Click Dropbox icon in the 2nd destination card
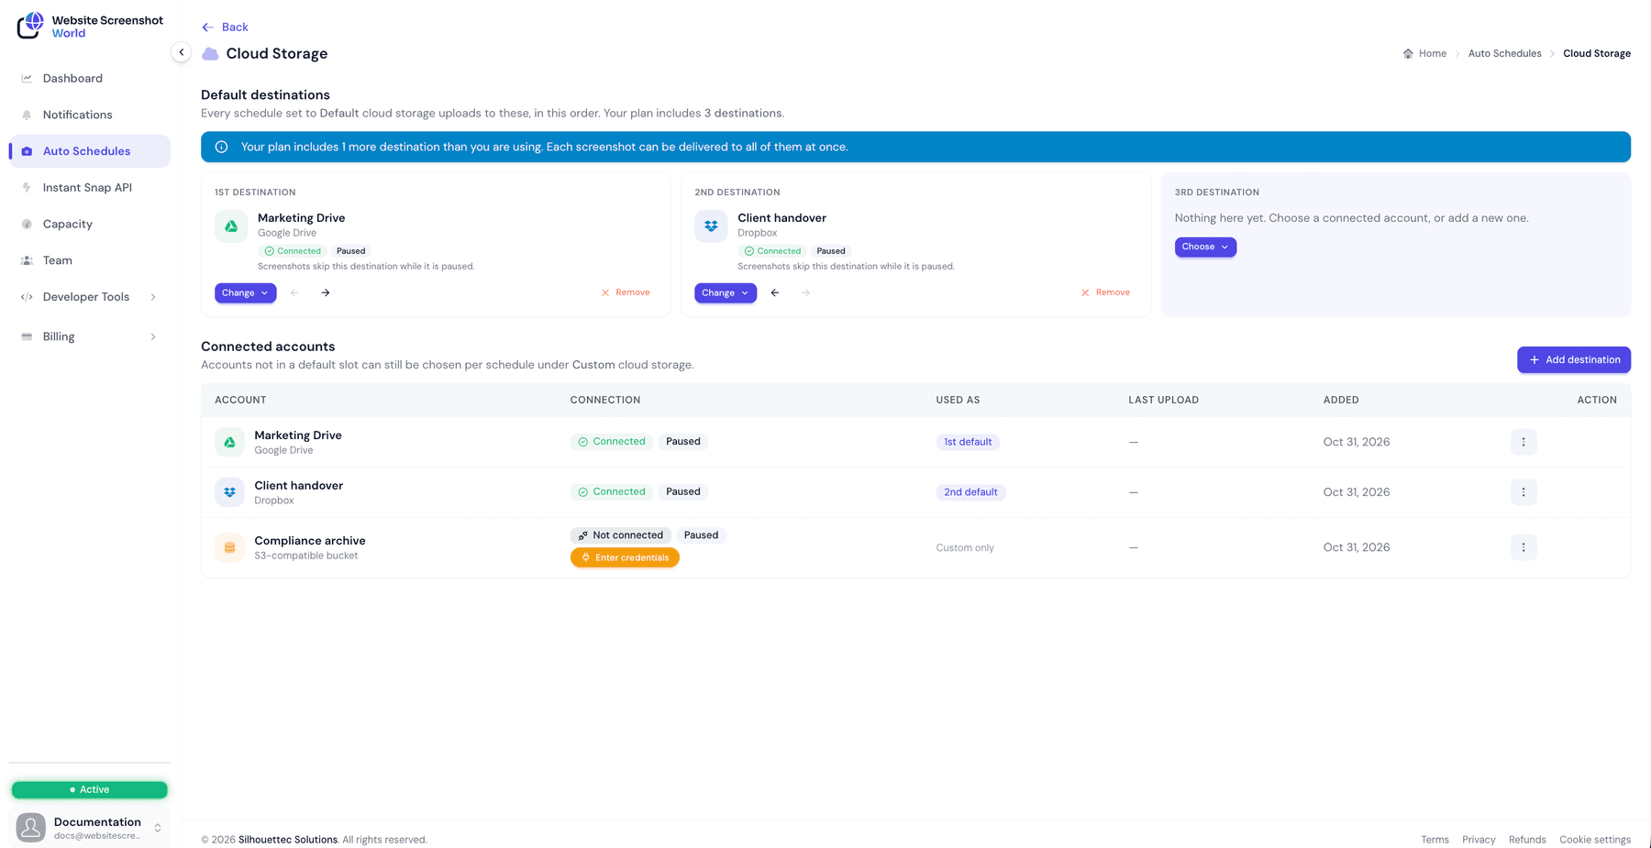The width and height of the screenshot is (1651, 848). click(711, 226)
